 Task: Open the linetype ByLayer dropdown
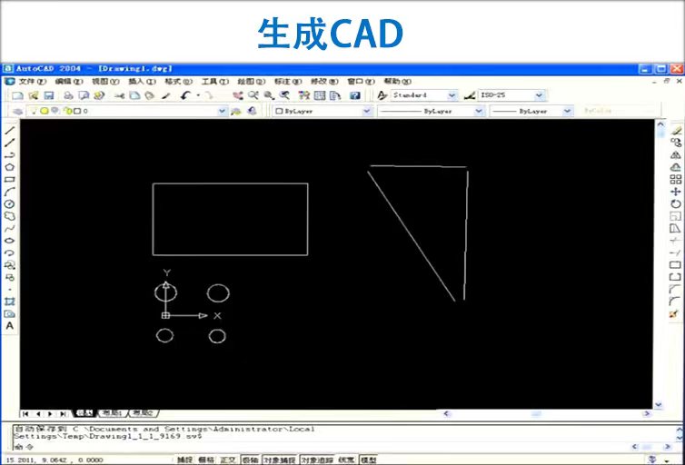click(x=479, y=112)
